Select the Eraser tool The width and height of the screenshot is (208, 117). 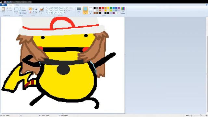[30, 12]
